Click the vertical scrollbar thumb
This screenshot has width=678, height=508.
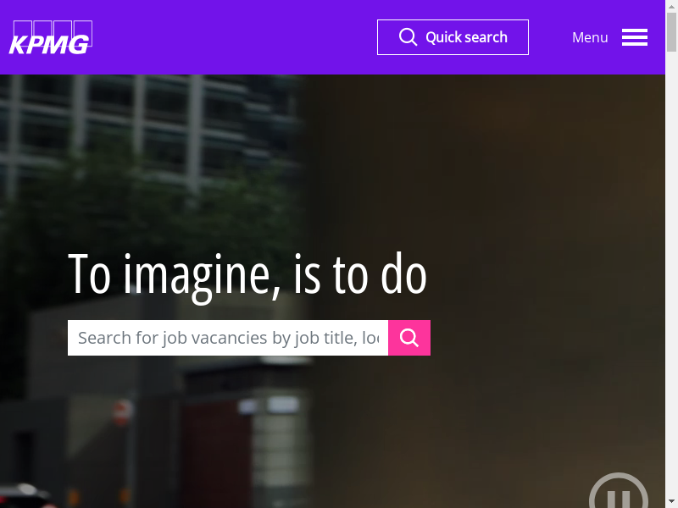click(x=671, y=30)
